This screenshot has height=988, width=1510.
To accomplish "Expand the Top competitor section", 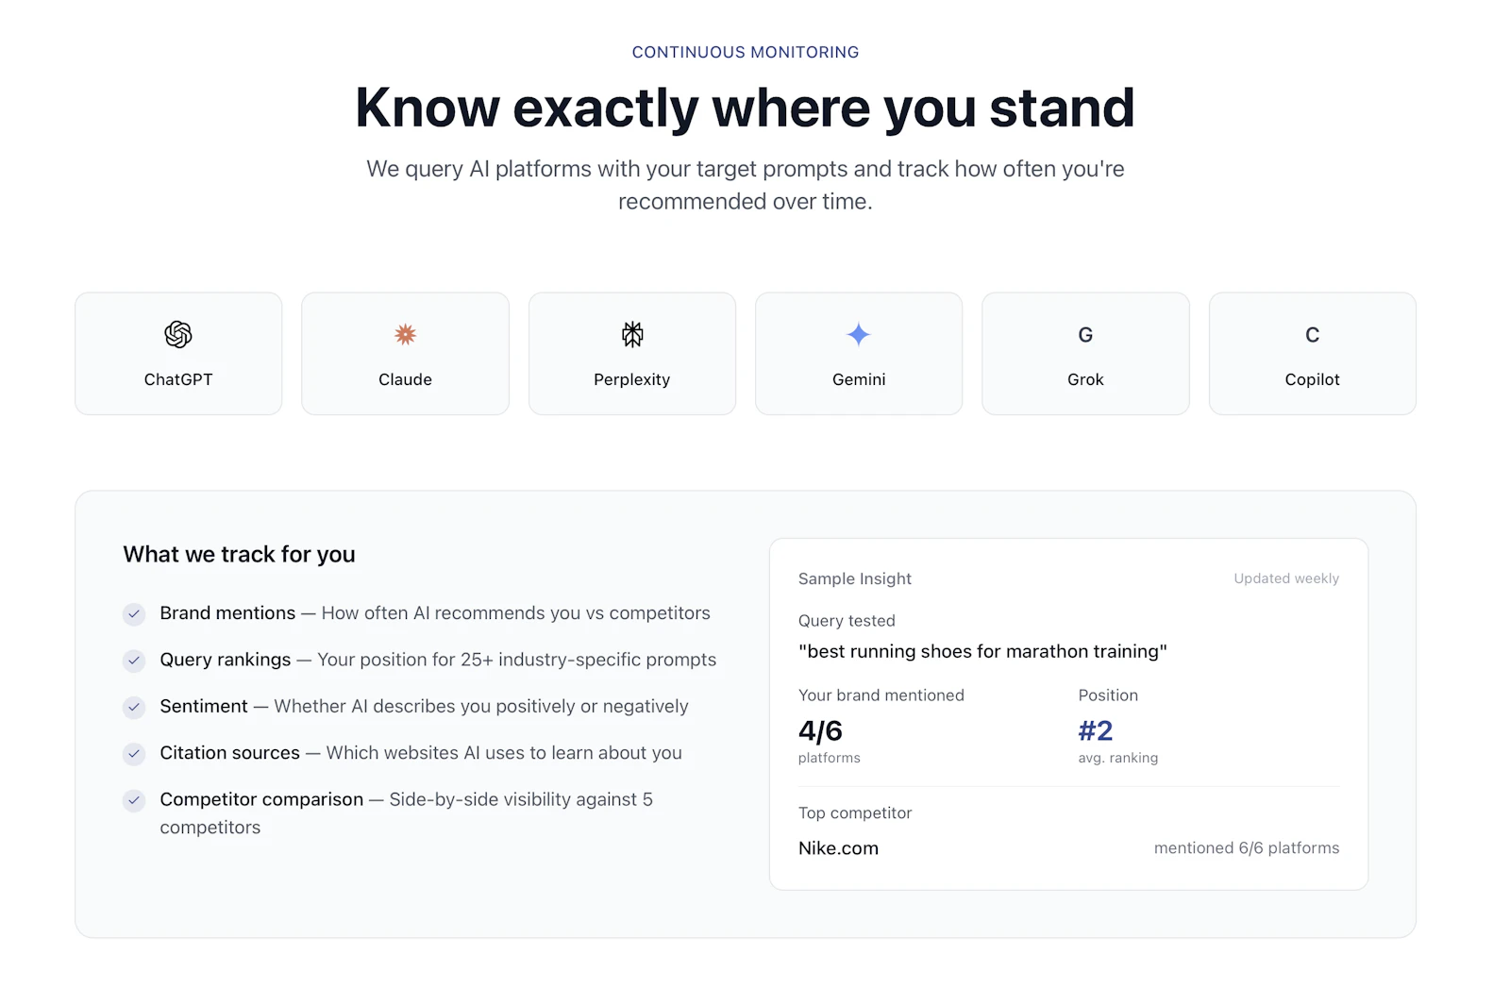I will [x=855, y=812].
